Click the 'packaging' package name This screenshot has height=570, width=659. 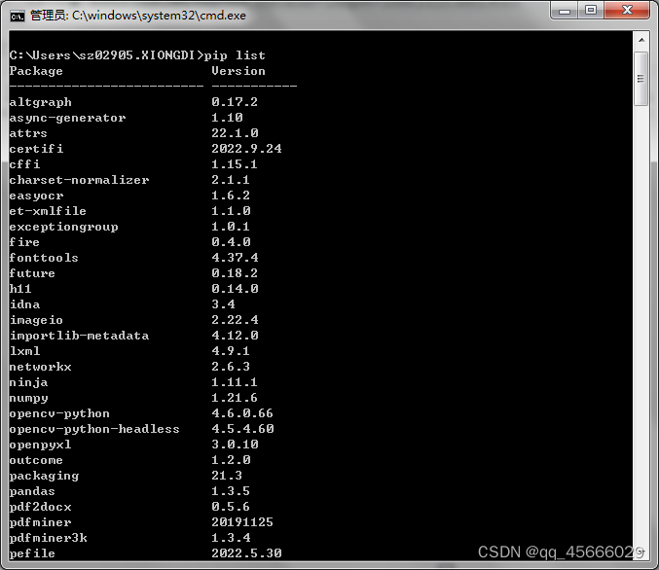coord(44,476)
